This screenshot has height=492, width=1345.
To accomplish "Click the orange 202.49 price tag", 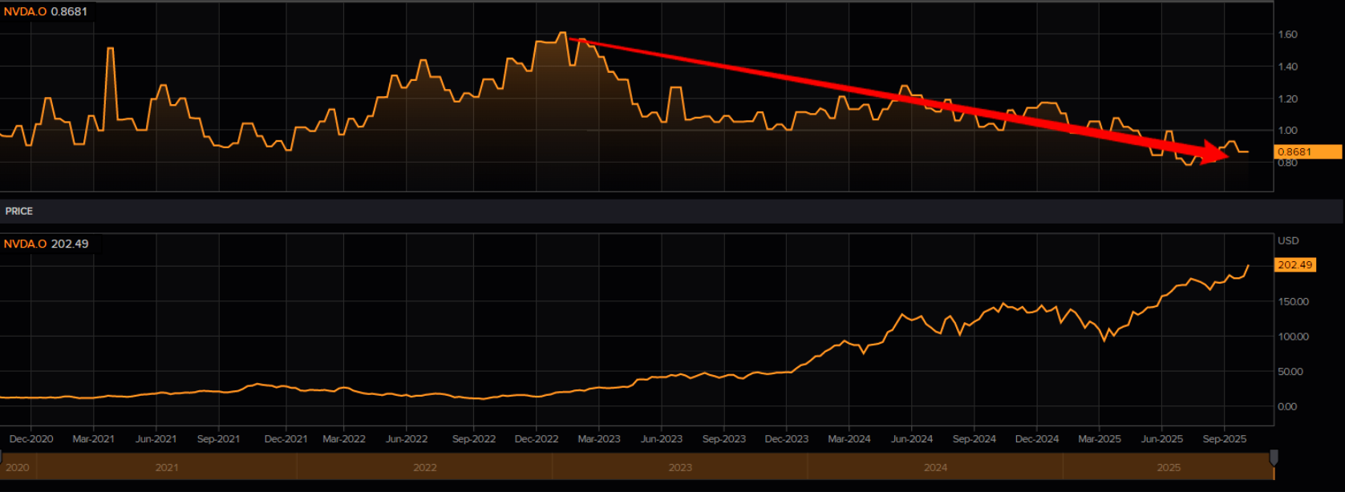I will (1294, 265).
